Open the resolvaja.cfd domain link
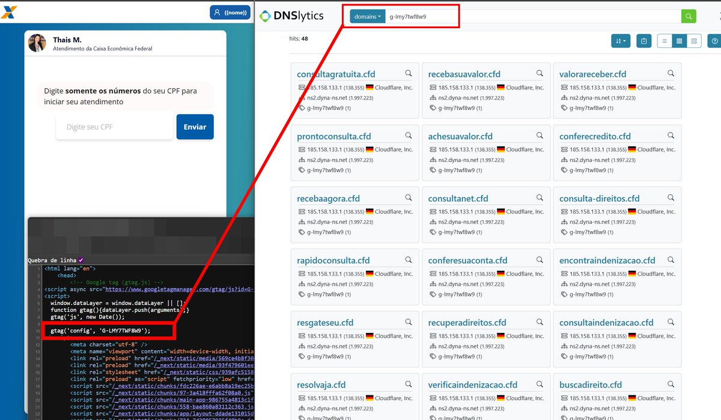The height and width of the screenshot is (420, 721). (321, 385)
